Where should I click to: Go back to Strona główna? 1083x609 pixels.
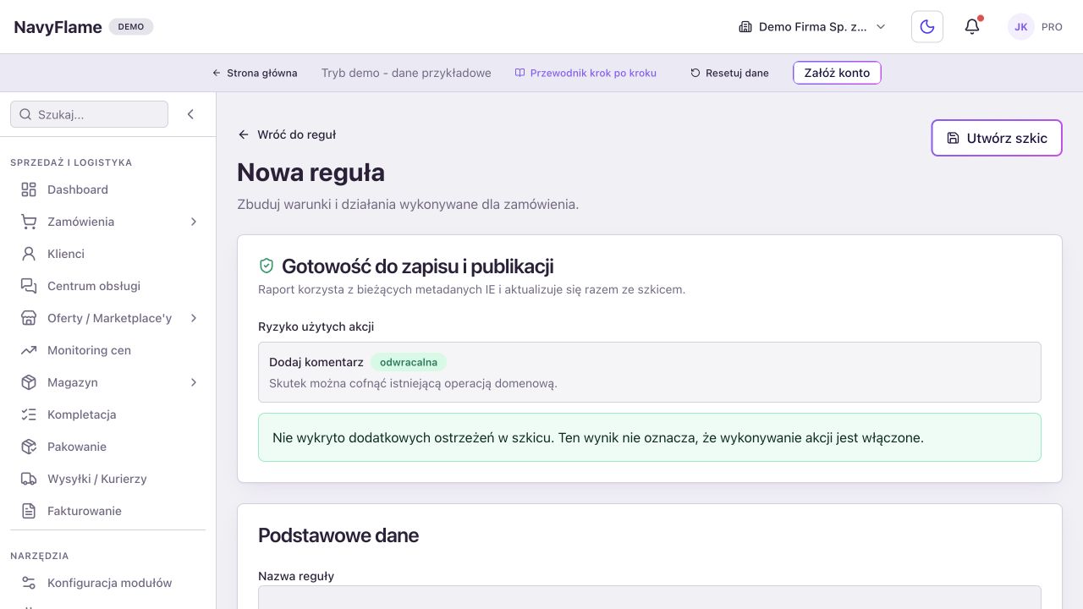pos(255,73)
